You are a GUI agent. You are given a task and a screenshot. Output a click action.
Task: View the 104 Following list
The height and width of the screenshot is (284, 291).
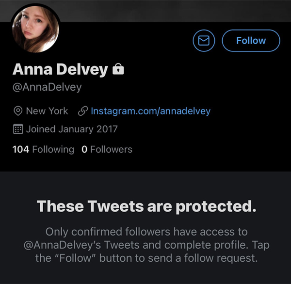pos(43,149)
